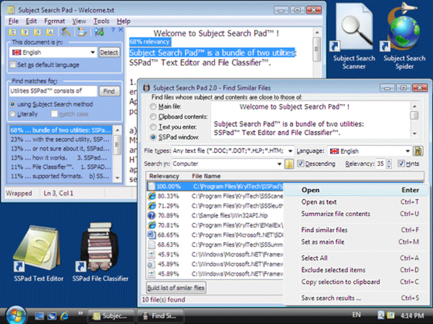Screen dimensions: 433x324
Task: Click the help file icon on the 70.89% row
Action: [152, 215]
